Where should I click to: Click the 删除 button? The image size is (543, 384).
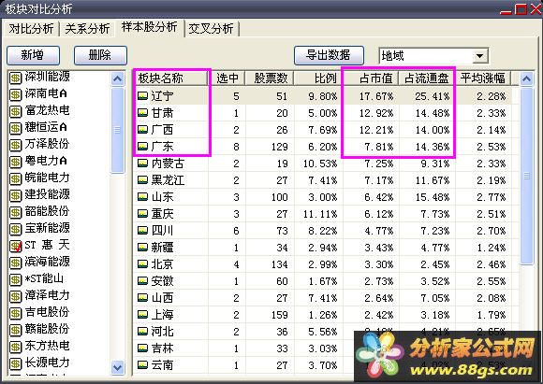pos(100,55)
